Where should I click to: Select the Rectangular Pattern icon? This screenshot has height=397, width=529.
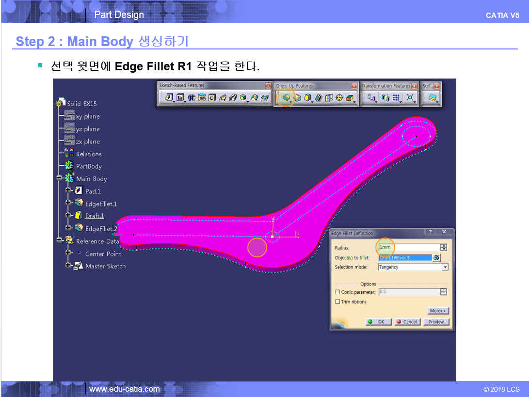pos(397,98)
